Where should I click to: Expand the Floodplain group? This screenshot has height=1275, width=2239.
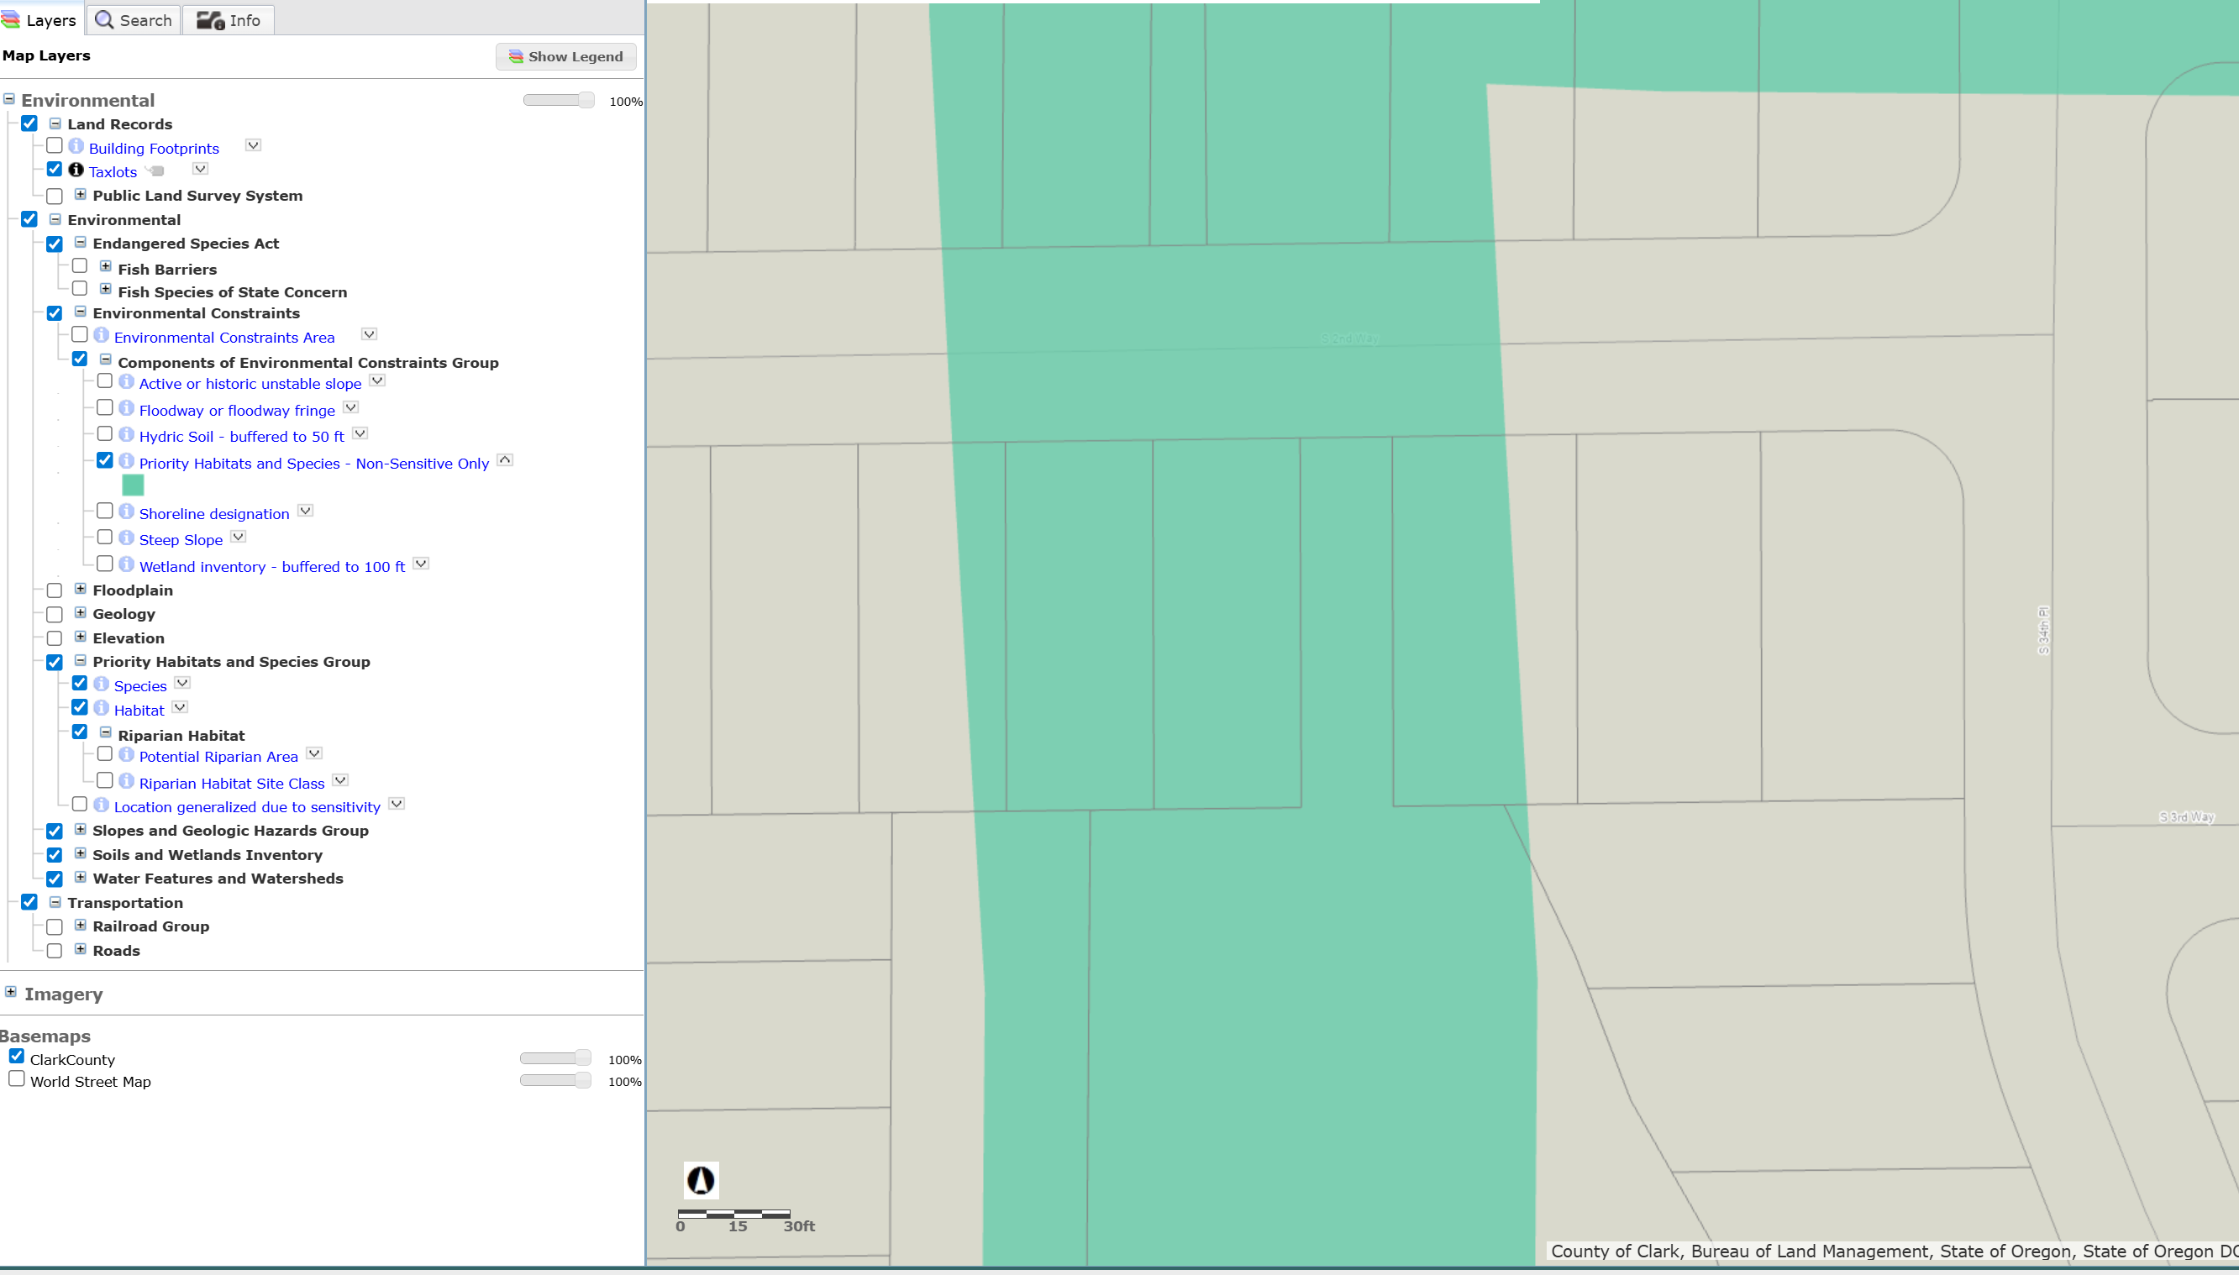pyautogui.click(x=81, y=590)
